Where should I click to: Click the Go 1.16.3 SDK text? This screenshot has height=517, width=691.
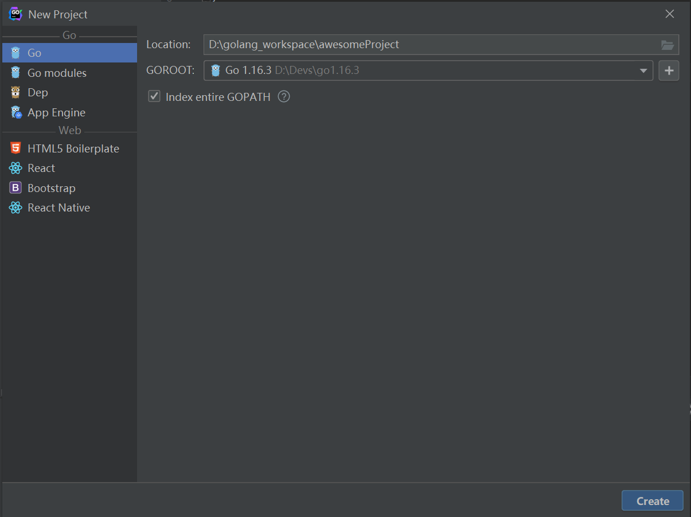pos(248,70)
